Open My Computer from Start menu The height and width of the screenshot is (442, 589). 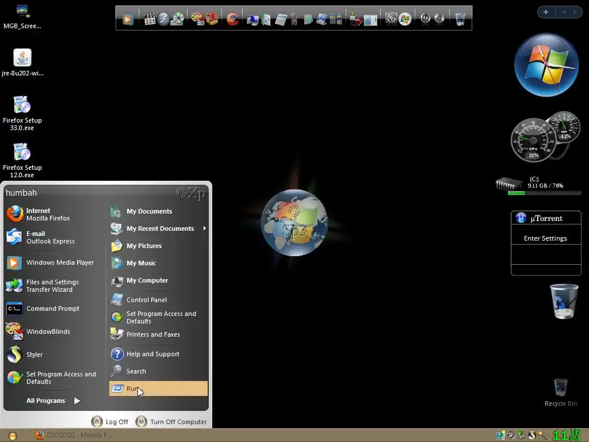158,280
